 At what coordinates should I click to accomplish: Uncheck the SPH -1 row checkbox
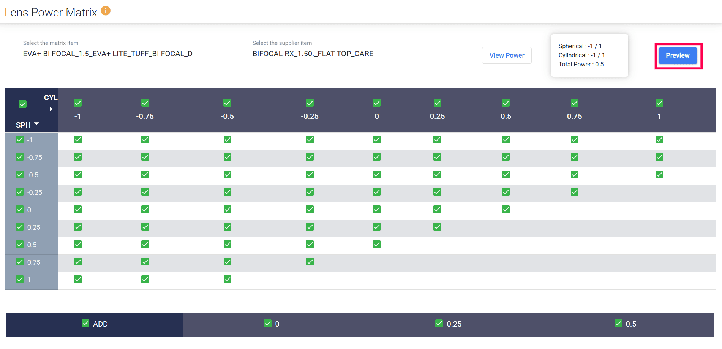coord(20,140)
